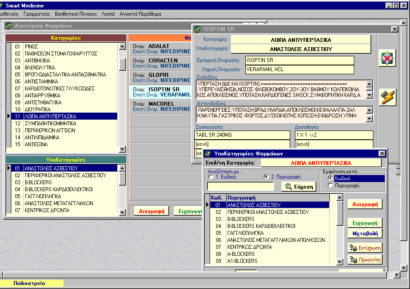The height and width of the screenshot is (289, 410).
Task: Select the '1 Κωδικό' search radio button
Action: tap(211, 177)
